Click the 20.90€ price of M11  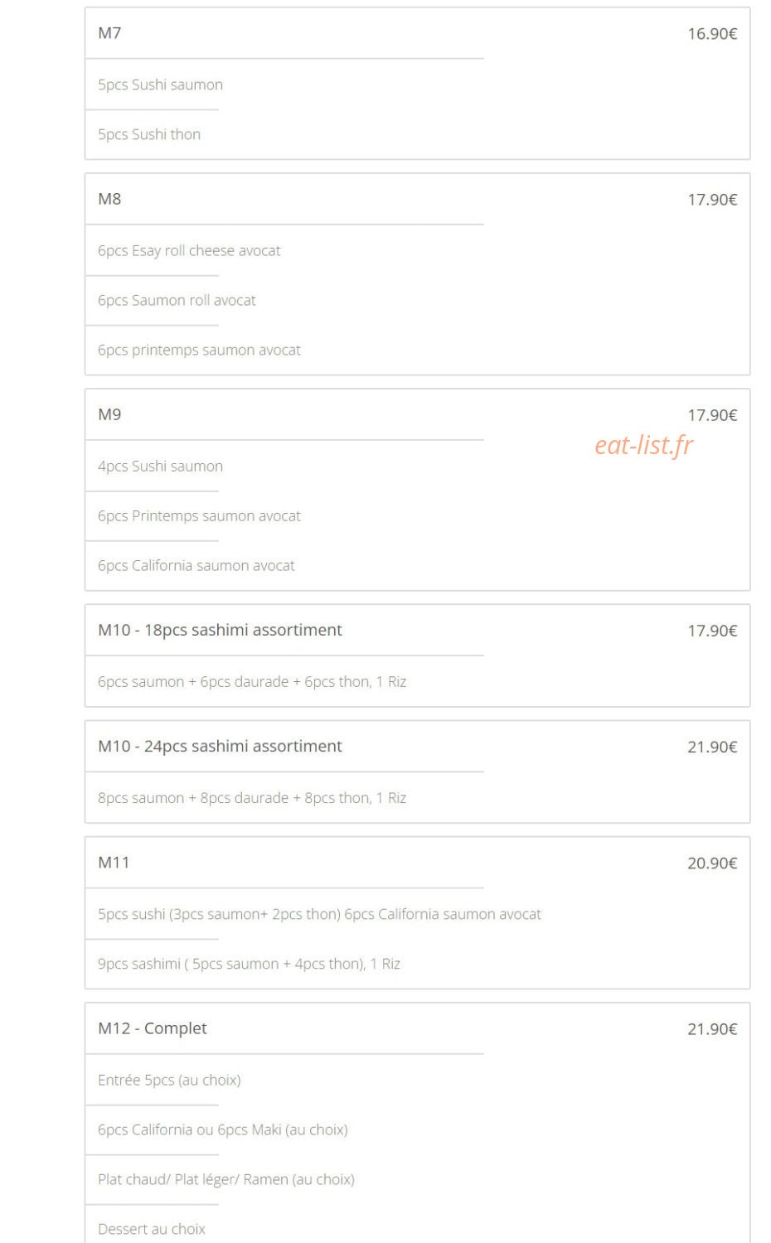click(712, 863)
